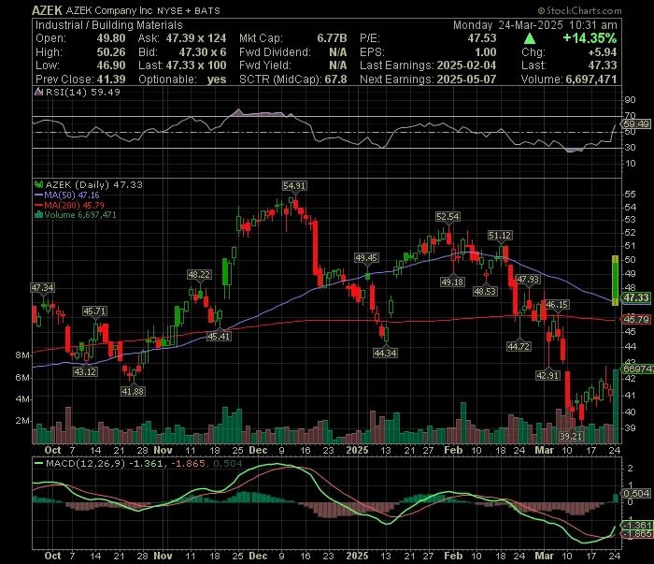This screenshot has width=654, height=564.
Task: Click the 54.91 peak price label
Action: click(294, 186)
